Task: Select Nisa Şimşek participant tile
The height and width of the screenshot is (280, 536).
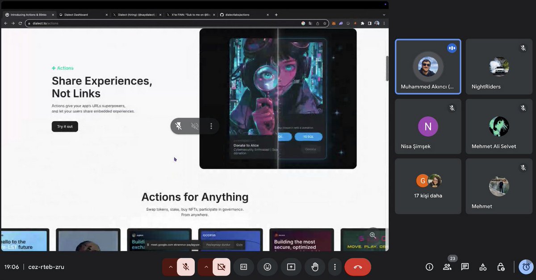Action: coord(428,126)
